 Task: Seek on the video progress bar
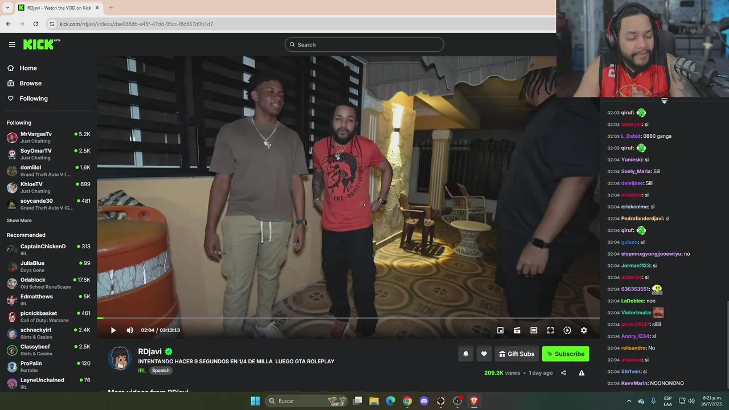click(348, 318)
